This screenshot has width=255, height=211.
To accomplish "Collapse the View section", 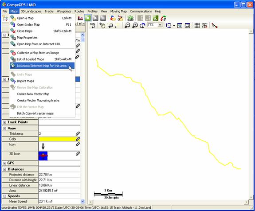I will pos(4,129).
